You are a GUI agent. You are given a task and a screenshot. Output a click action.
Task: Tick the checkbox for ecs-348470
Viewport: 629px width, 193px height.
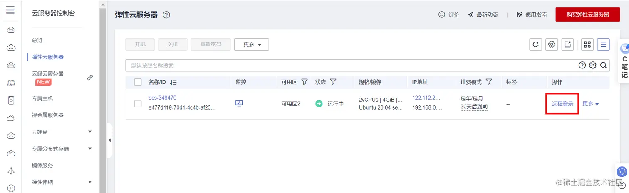coord(138,103)
